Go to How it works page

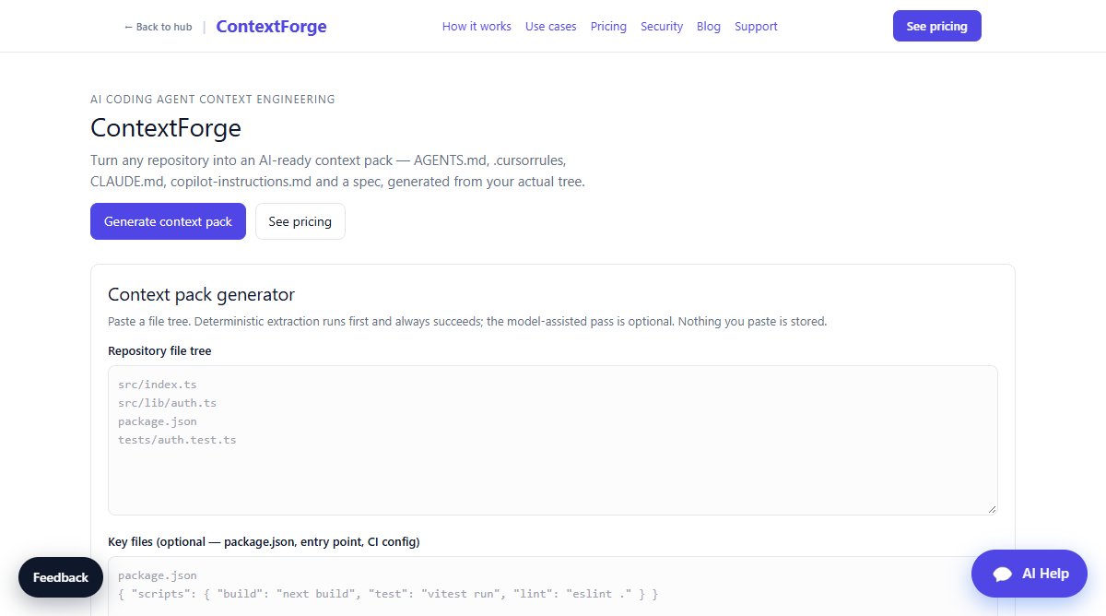tap(477, 27)
